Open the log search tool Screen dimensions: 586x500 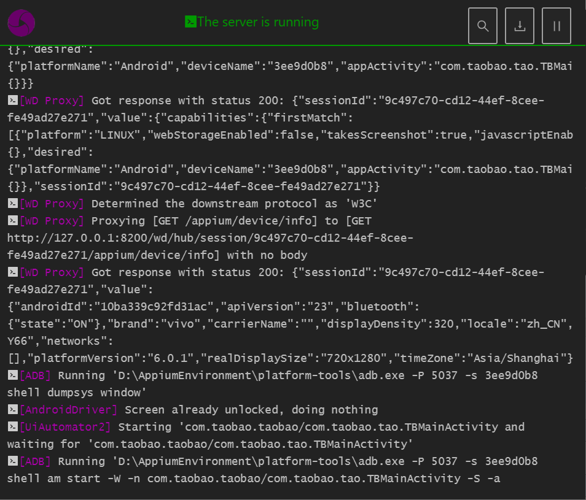point(483,26)
